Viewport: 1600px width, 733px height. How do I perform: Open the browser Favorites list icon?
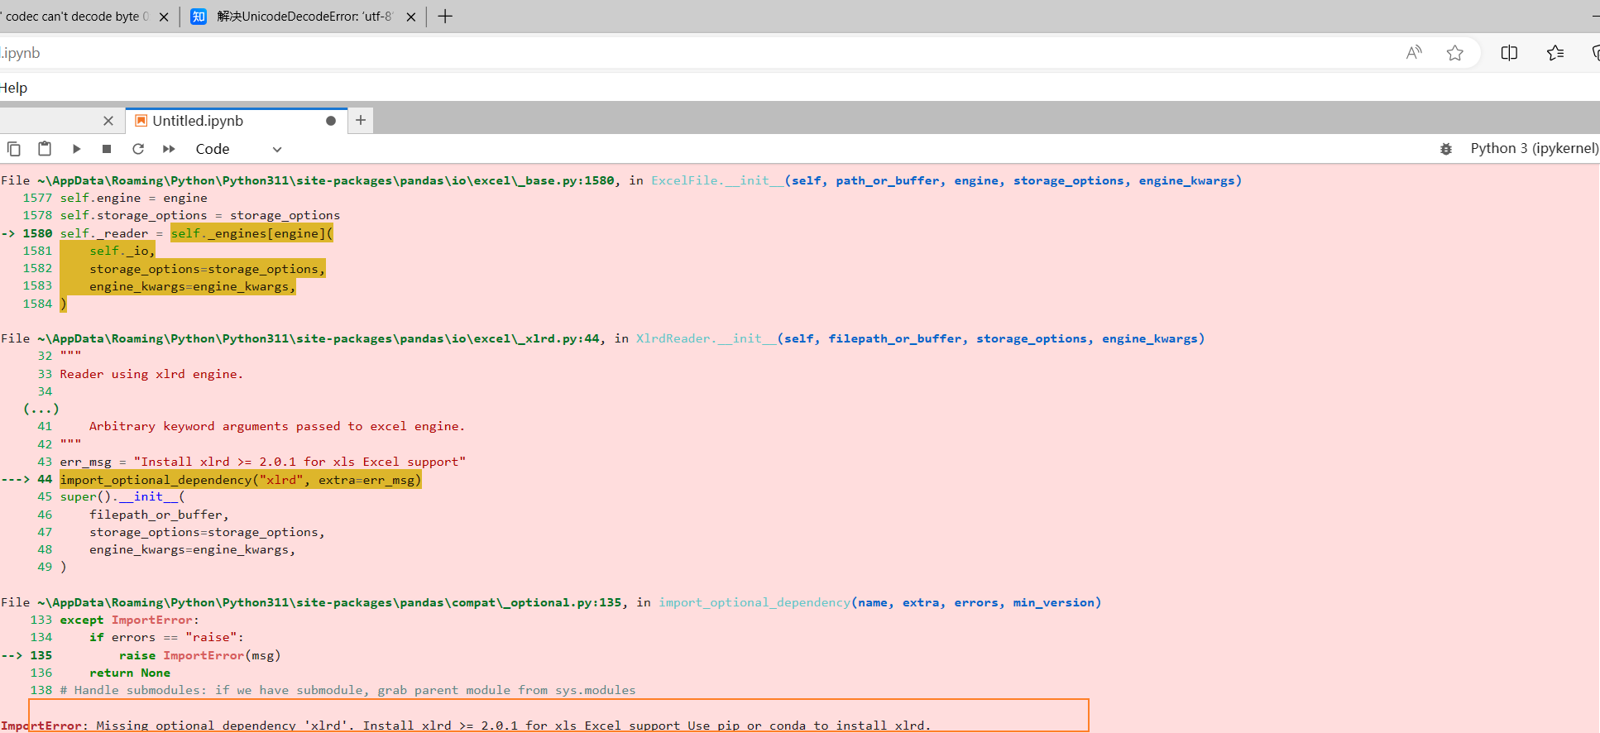1555,53
